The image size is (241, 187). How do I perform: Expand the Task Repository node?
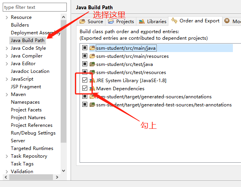7,156
